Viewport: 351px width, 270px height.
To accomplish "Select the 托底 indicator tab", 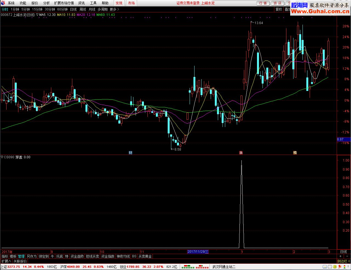I will (x=59, y=257).
